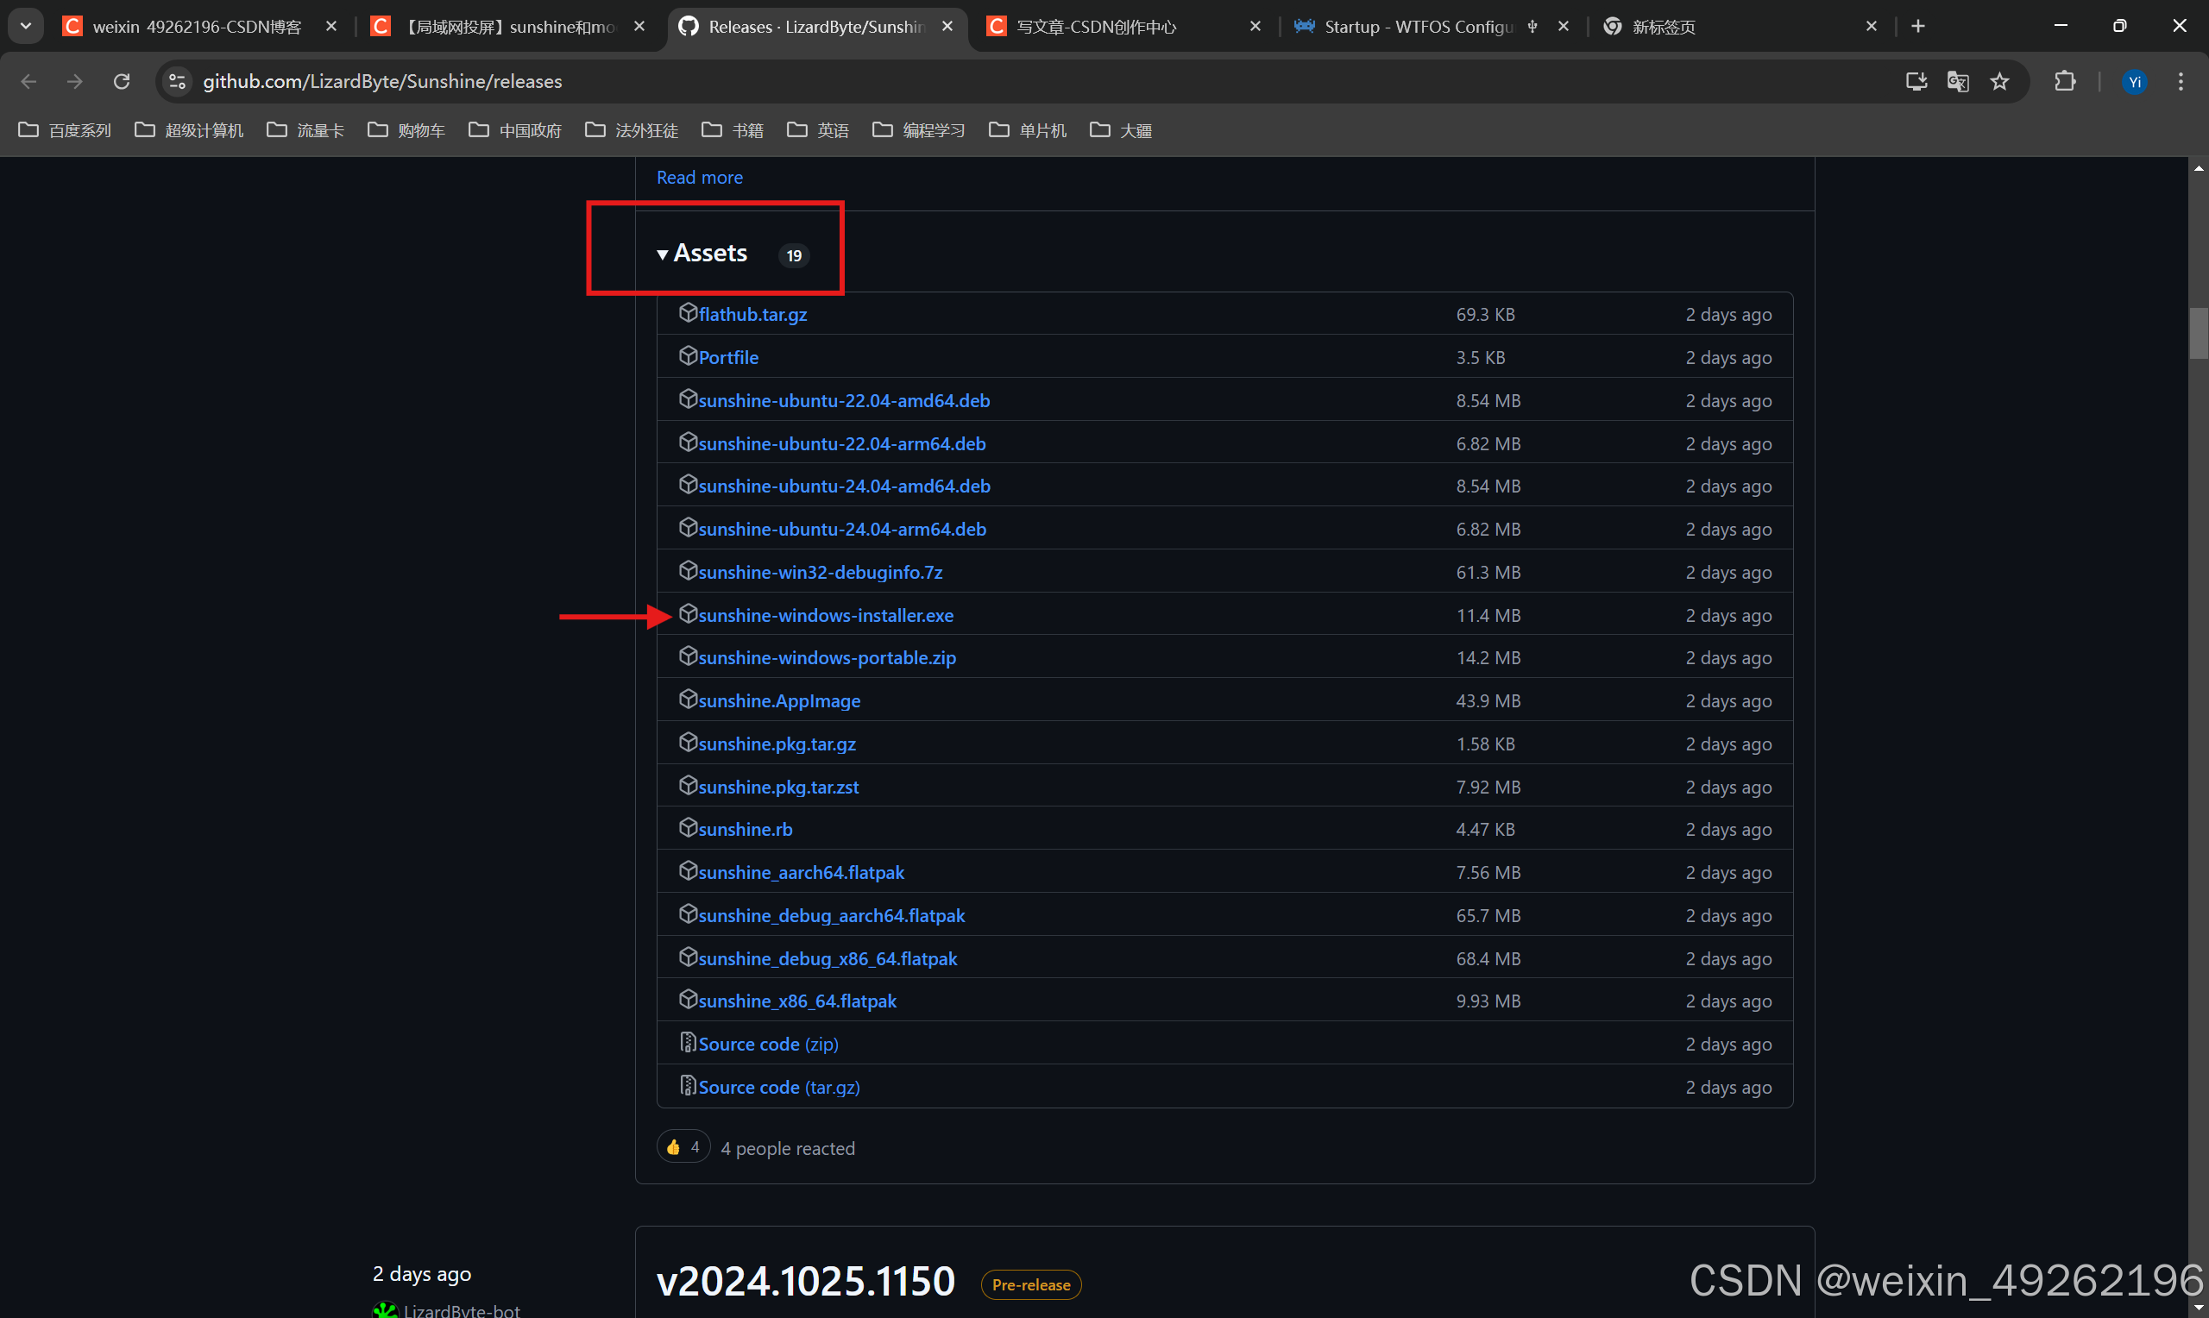
Task: Download sunshine-windows-portable.zip
Action: click(x=826, y=658)
